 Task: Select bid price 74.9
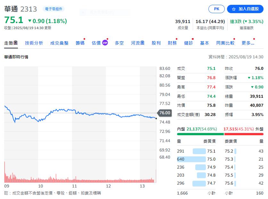(211, 167)
